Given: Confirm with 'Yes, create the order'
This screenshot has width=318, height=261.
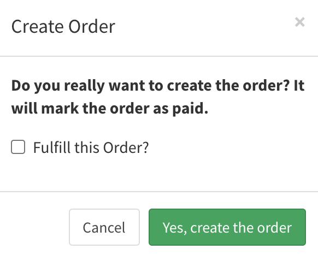Looking at the screenshot, I should [227, 227].
